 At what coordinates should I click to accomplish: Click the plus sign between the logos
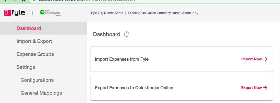point(32,13)
